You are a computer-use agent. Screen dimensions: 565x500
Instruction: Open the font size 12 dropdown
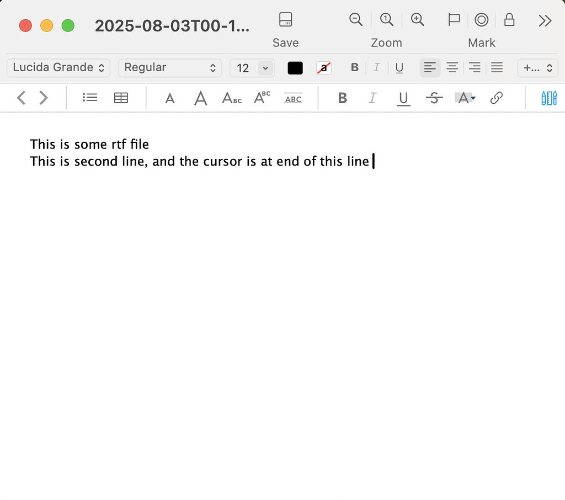252,67
